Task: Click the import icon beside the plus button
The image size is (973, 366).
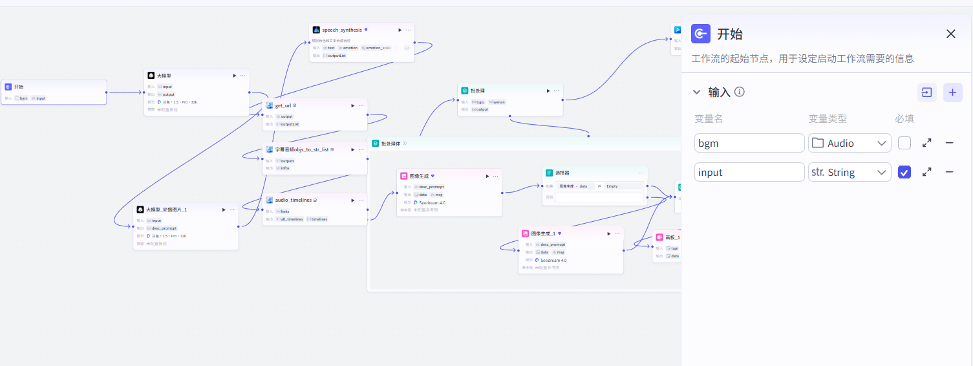Action: point(926,92)
